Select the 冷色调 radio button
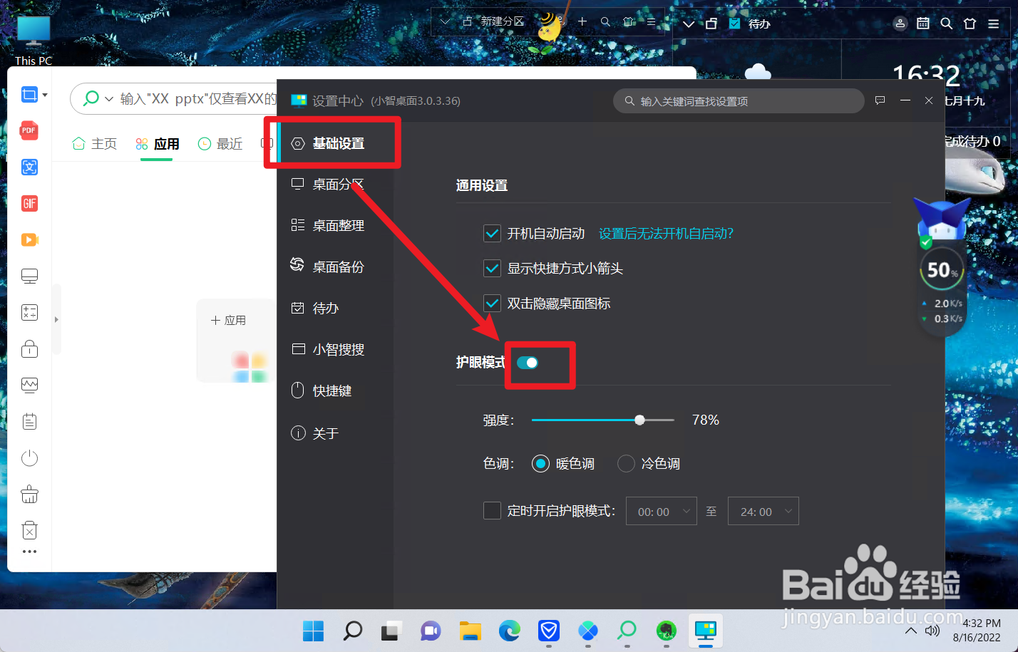 click(x=626, y=464)
